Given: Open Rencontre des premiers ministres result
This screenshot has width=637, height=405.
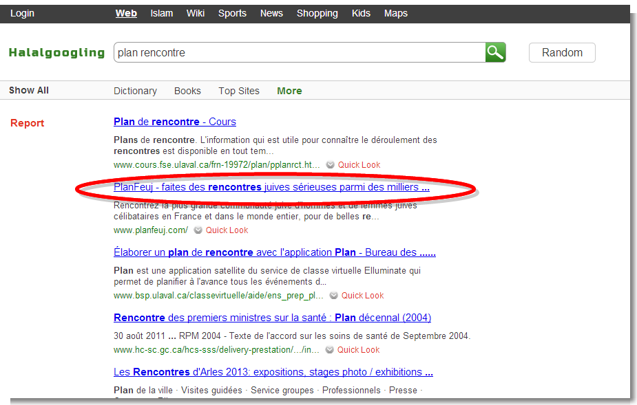Looking at the screenshot, I should coord(272,318).
